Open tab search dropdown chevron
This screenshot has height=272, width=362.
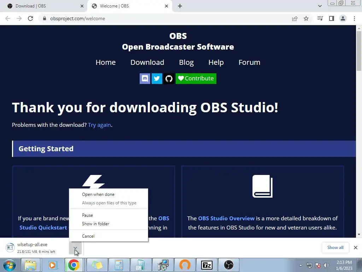pos(320,6)
